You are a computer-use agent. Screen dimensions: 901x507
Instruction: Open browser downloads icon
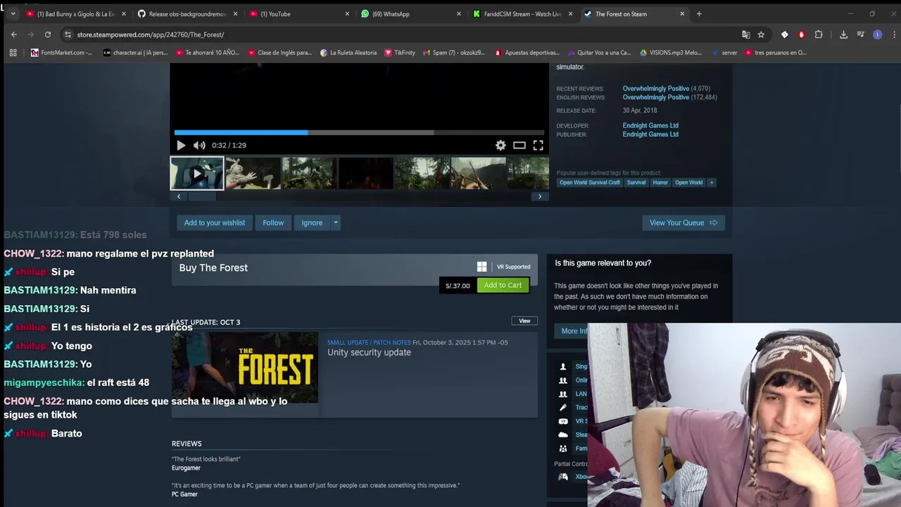pyautogui.click(x=843, y=35)
